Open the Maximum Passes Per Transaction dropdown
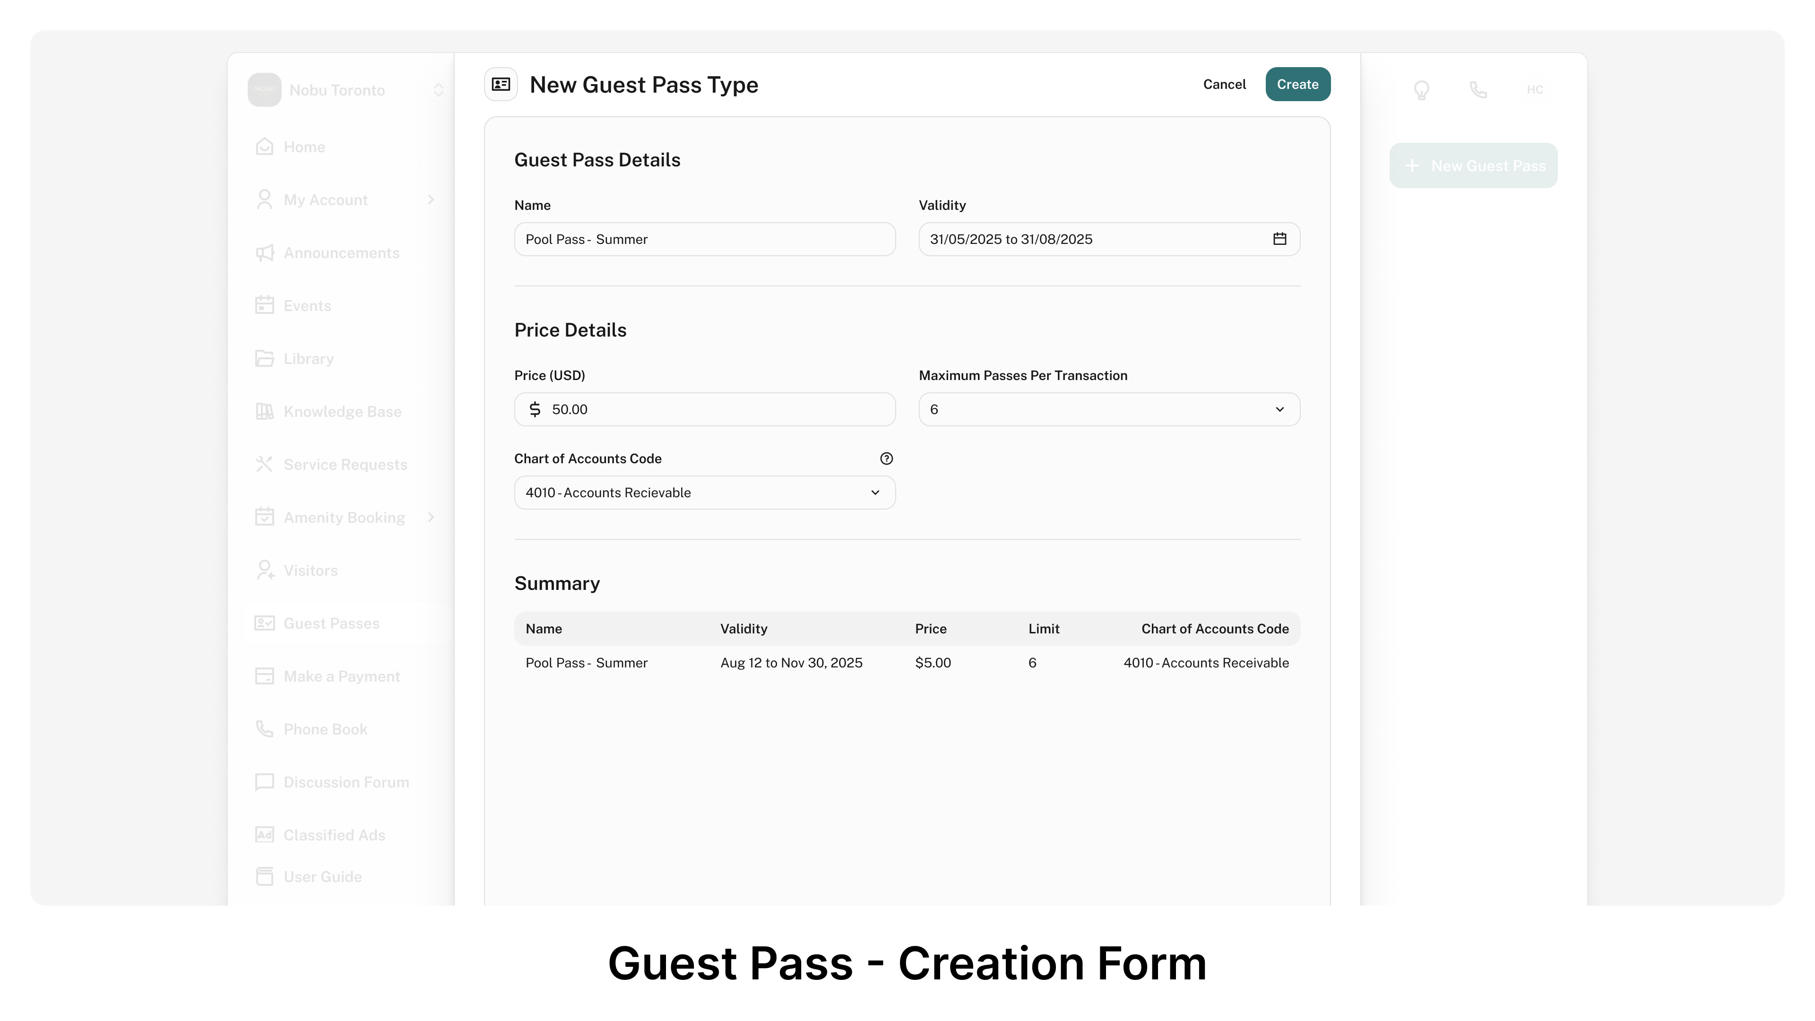 pos(1109,409)
